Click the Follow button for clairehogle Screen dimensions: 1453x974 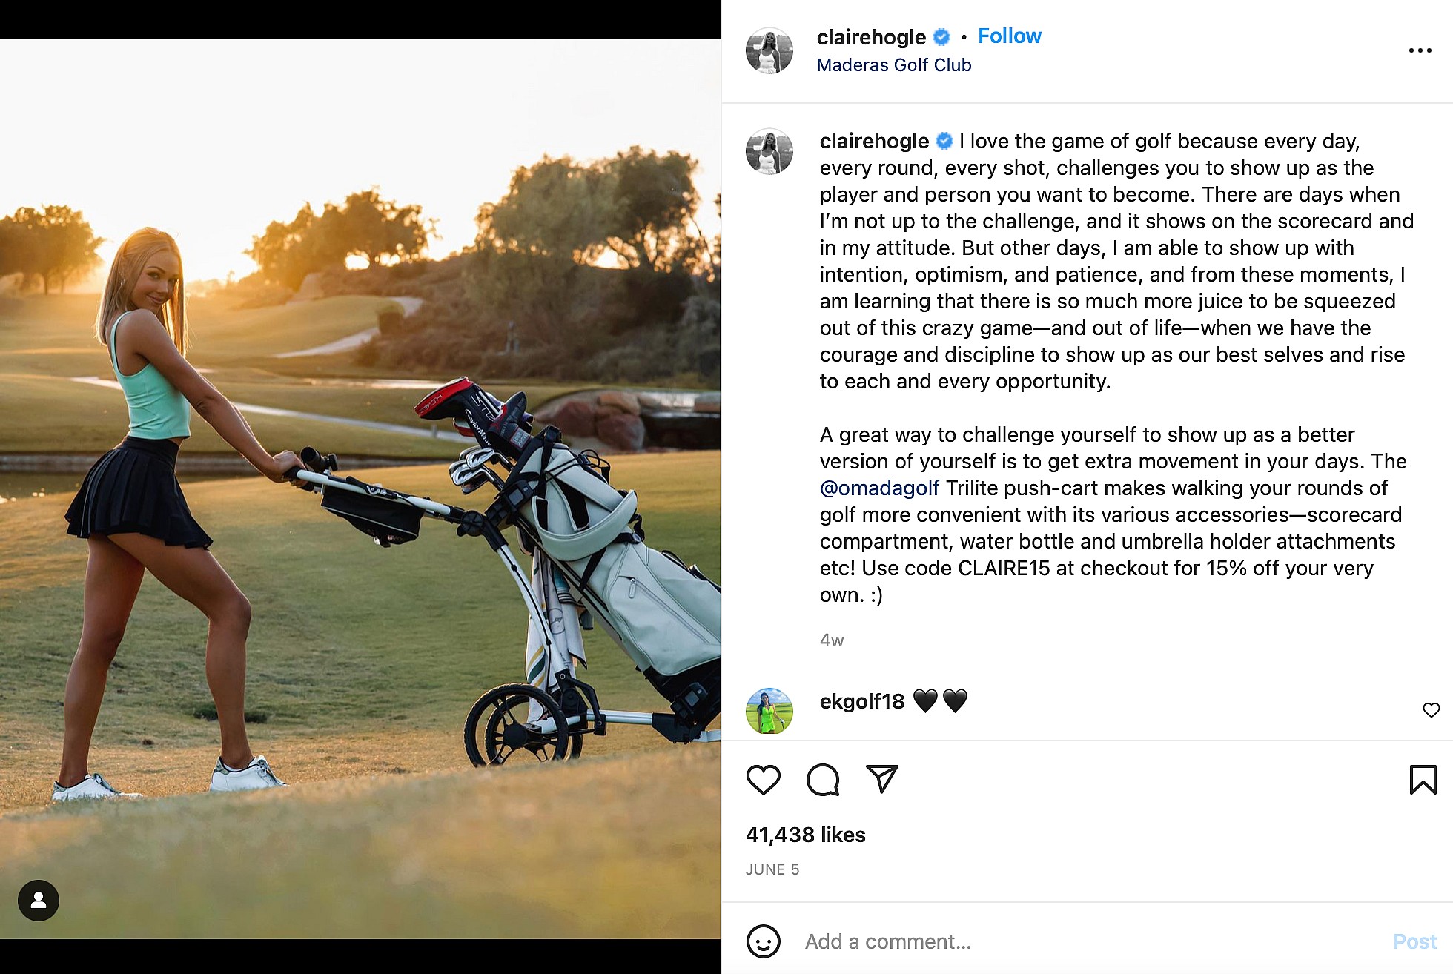(1009, 36)
